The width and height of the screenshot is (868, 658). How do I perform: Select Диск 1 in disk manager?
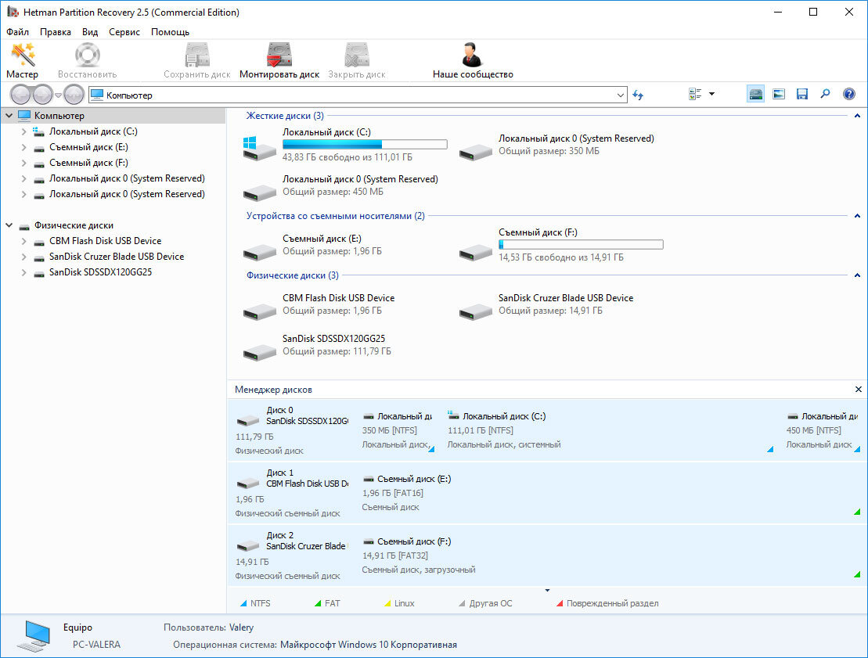pyautogui.click(x=291, y=493)
